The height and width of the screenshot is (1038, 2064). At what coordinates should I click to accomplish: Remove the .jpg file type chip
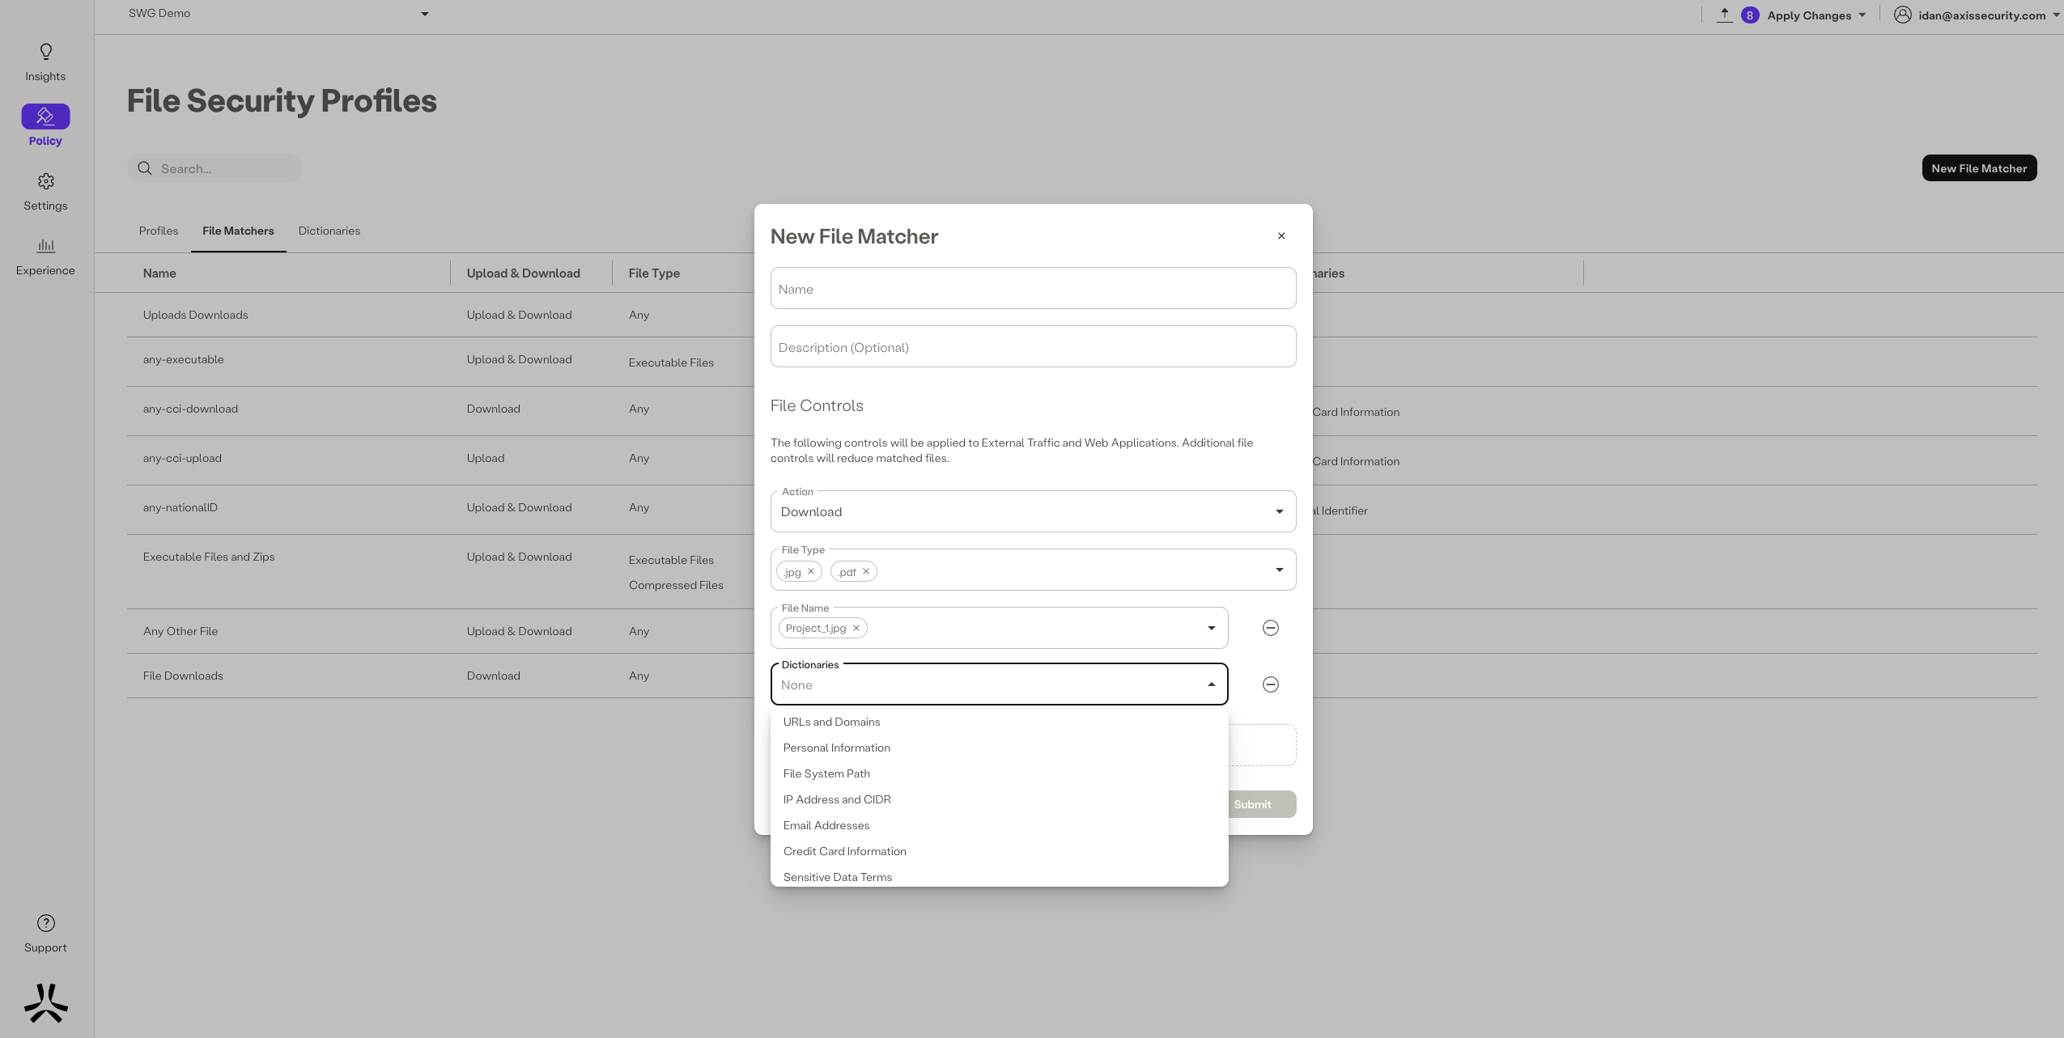click(811, 571)
